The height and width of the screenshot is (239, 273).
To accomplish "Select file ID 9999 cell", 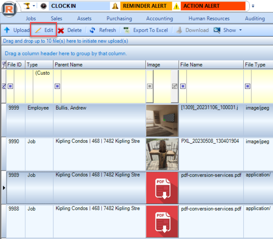I will 16,120.
